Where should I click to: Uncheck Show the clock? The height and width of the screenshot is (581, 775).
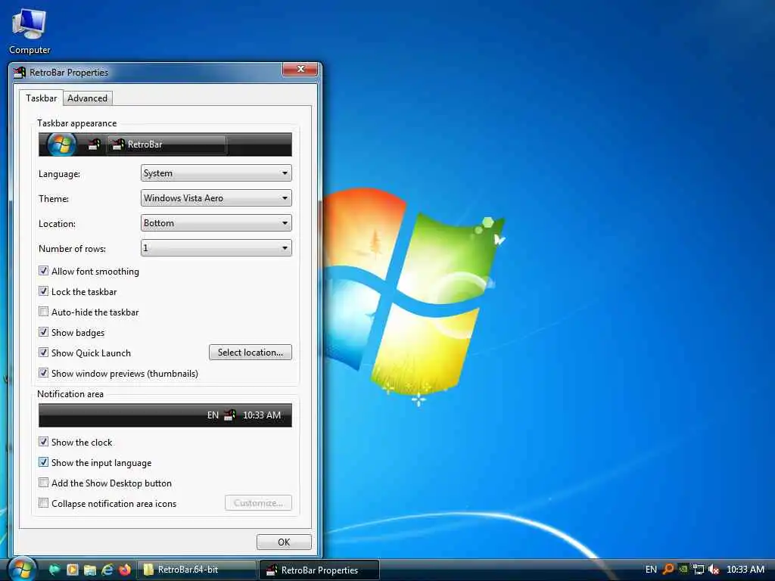click(x=43, y=442)
